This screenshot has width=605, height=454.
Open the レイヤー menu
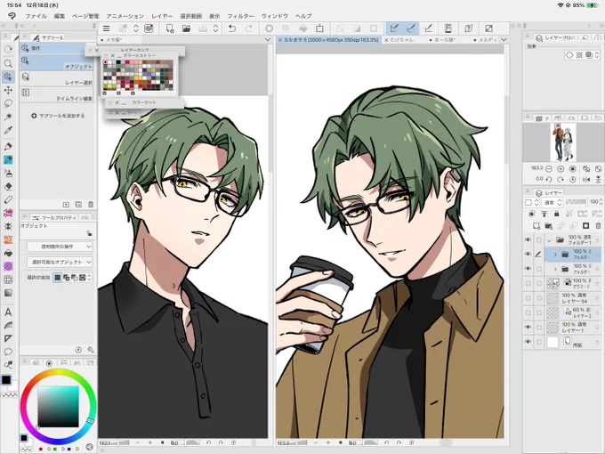click(x=162, y=16)
